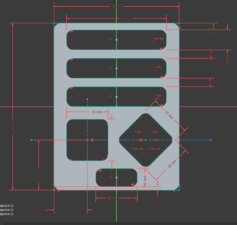237x225 pixels.
Task: Click the 12 mm vertical dimension label
Action: tap(228, 59)
